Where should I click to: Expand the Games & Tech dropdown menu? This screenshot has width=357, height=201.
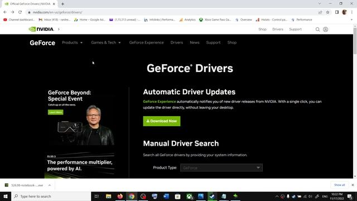[106, 42]
